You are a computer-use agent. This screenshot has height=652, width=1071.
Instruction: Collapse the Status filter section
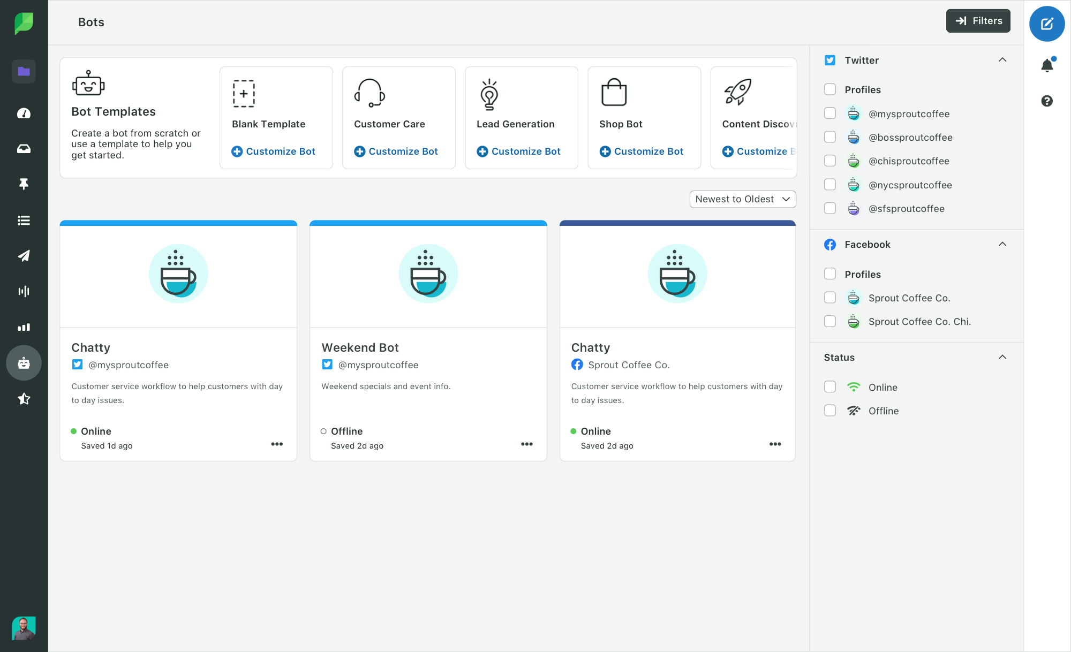point(1002,357)
